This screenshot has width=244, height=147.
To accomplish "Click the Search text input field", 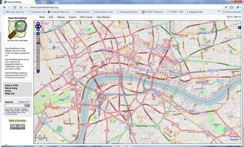I will (x=15, y=105).
